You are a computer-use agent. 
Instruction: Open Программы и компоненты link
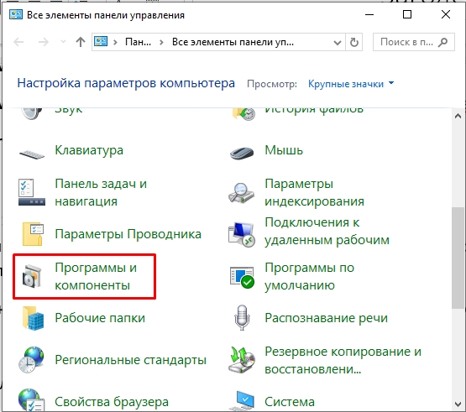(96, 276)
